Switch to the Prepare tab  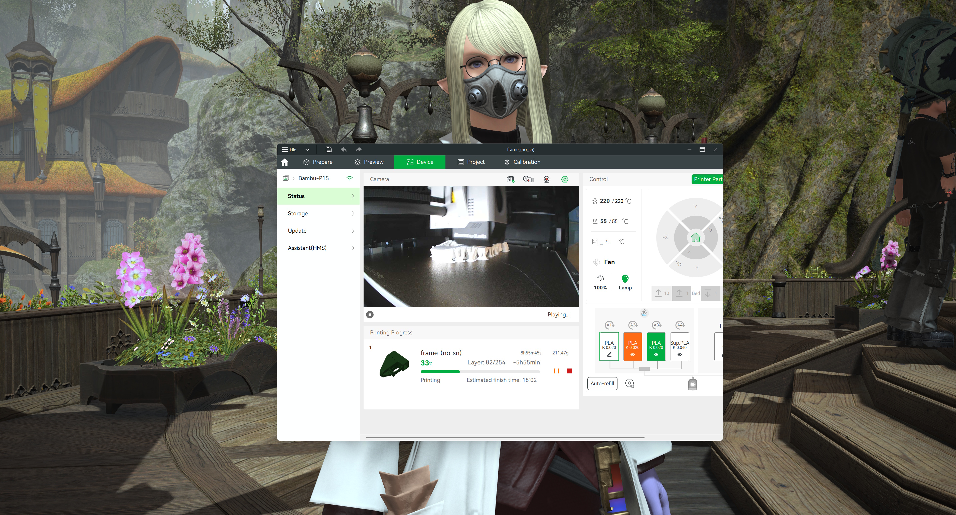(x=318, y=162)
